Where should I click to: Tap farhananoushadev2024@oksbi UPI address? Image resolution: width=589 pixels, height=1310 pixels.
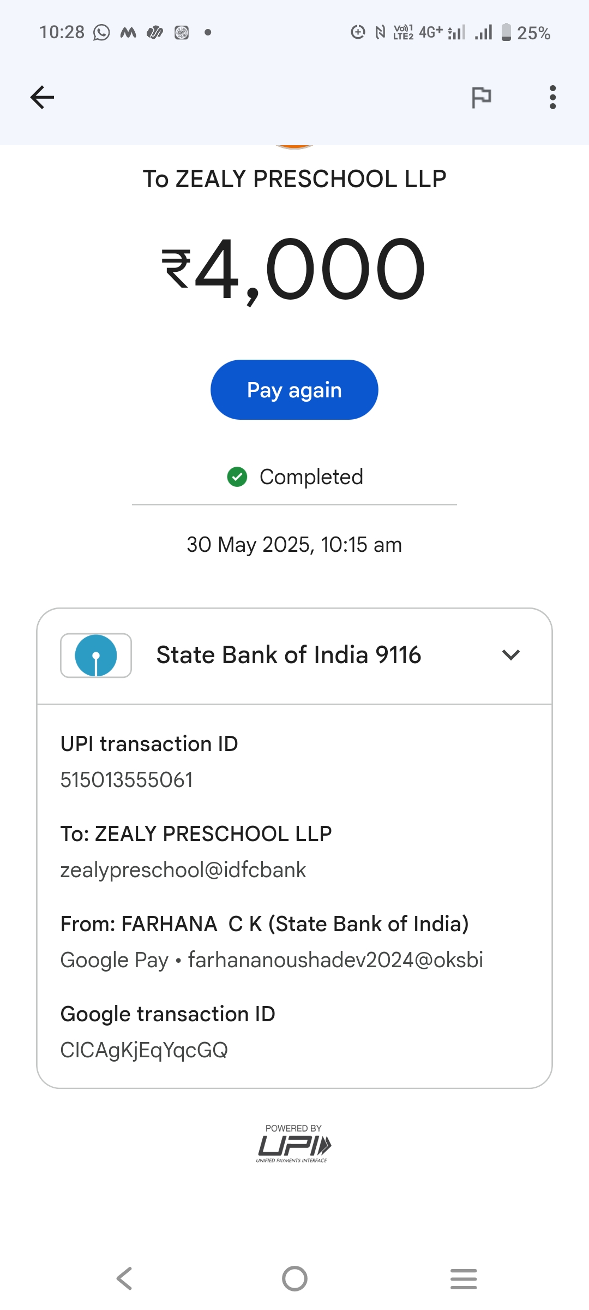[x=335, y=960]
